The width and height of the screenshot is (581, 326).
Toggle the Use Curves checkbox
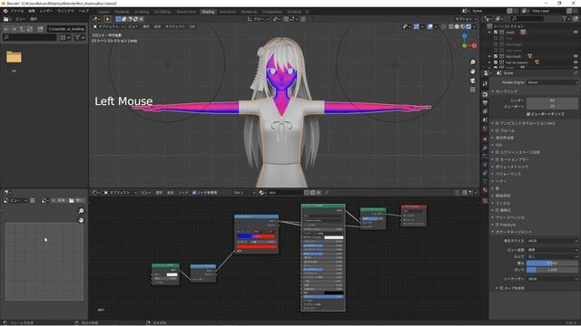pyautogui.click(x=501, y=288)
